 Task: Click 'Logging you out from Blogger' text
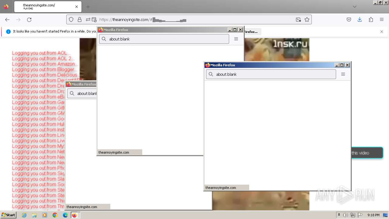pyautogui.click(x=44, y=69)
